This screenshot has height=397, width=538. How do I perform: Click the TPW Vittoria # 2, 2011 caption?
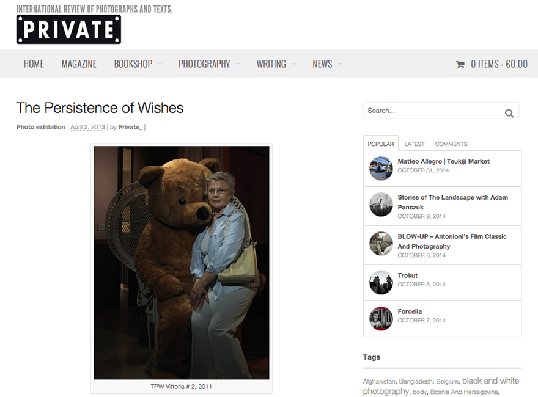pos(181,387)
